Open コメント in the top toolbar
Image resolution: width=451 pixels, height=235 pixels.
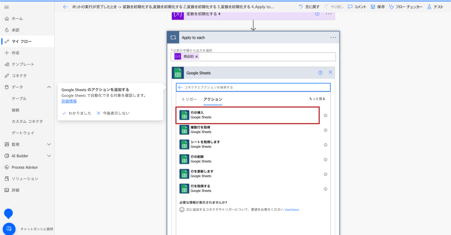click(x=357, y=7)
